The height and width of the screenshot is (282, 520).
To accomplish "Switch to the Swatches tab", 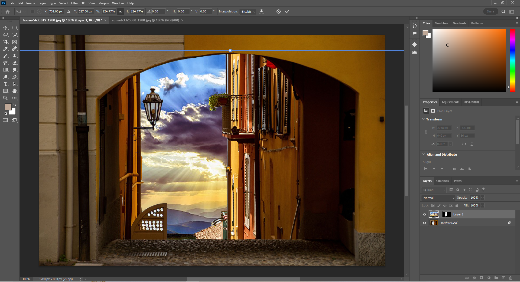I will pyautogui.click(x=441, y=23).
